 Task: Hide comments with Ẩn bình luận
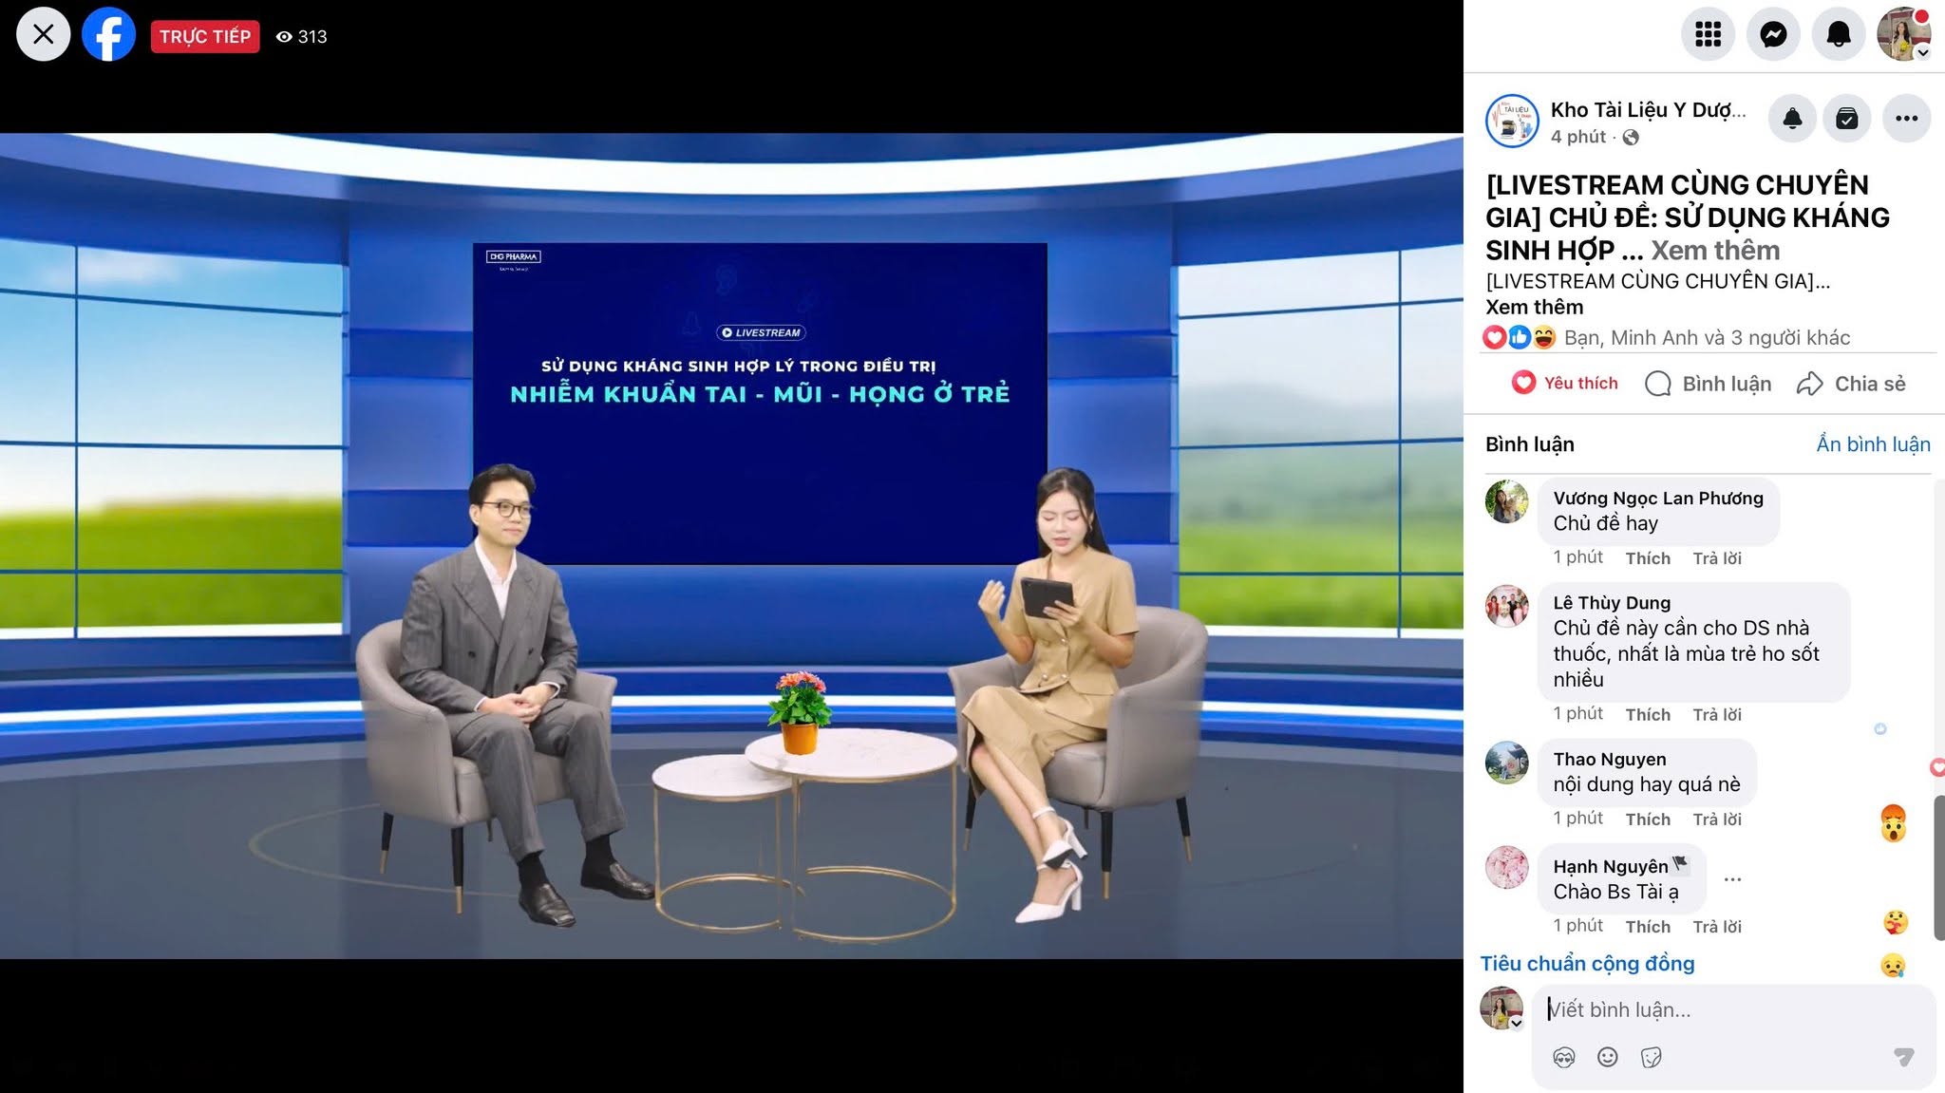1873,444
